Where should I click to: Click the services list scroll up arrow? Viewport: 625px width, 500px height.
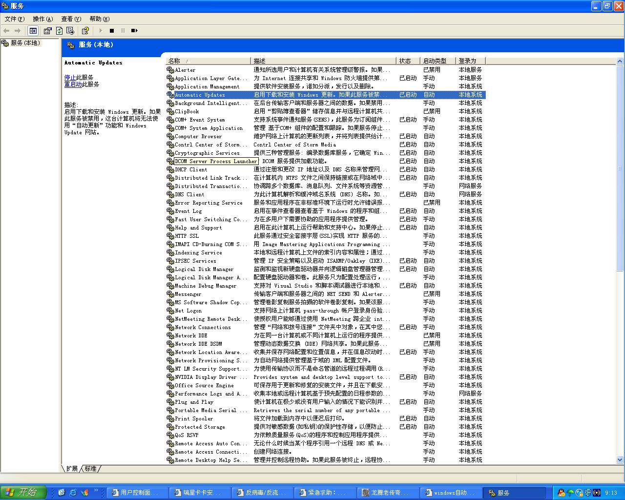click(620, 62)
